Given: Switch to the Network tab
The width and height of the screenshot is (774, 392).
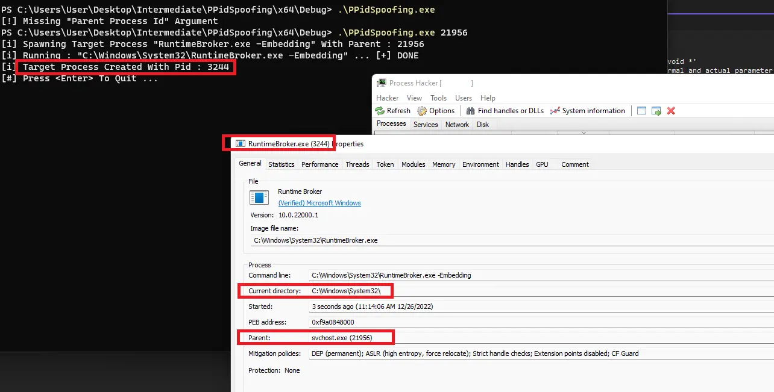Looking at the screenshot, I should pos(457,125).
